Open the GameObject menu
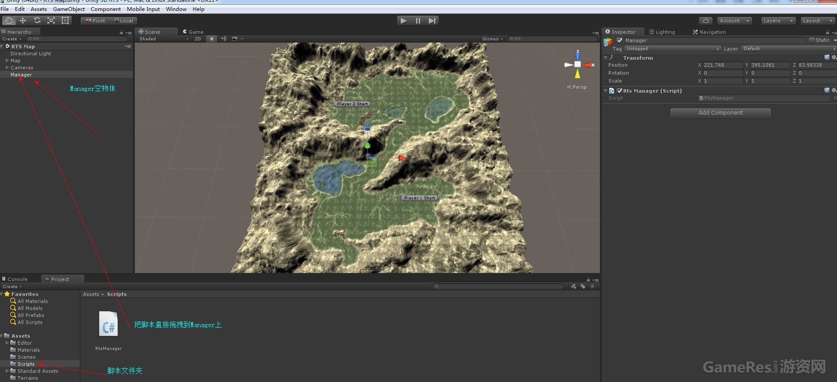 (x=69, y=9)
